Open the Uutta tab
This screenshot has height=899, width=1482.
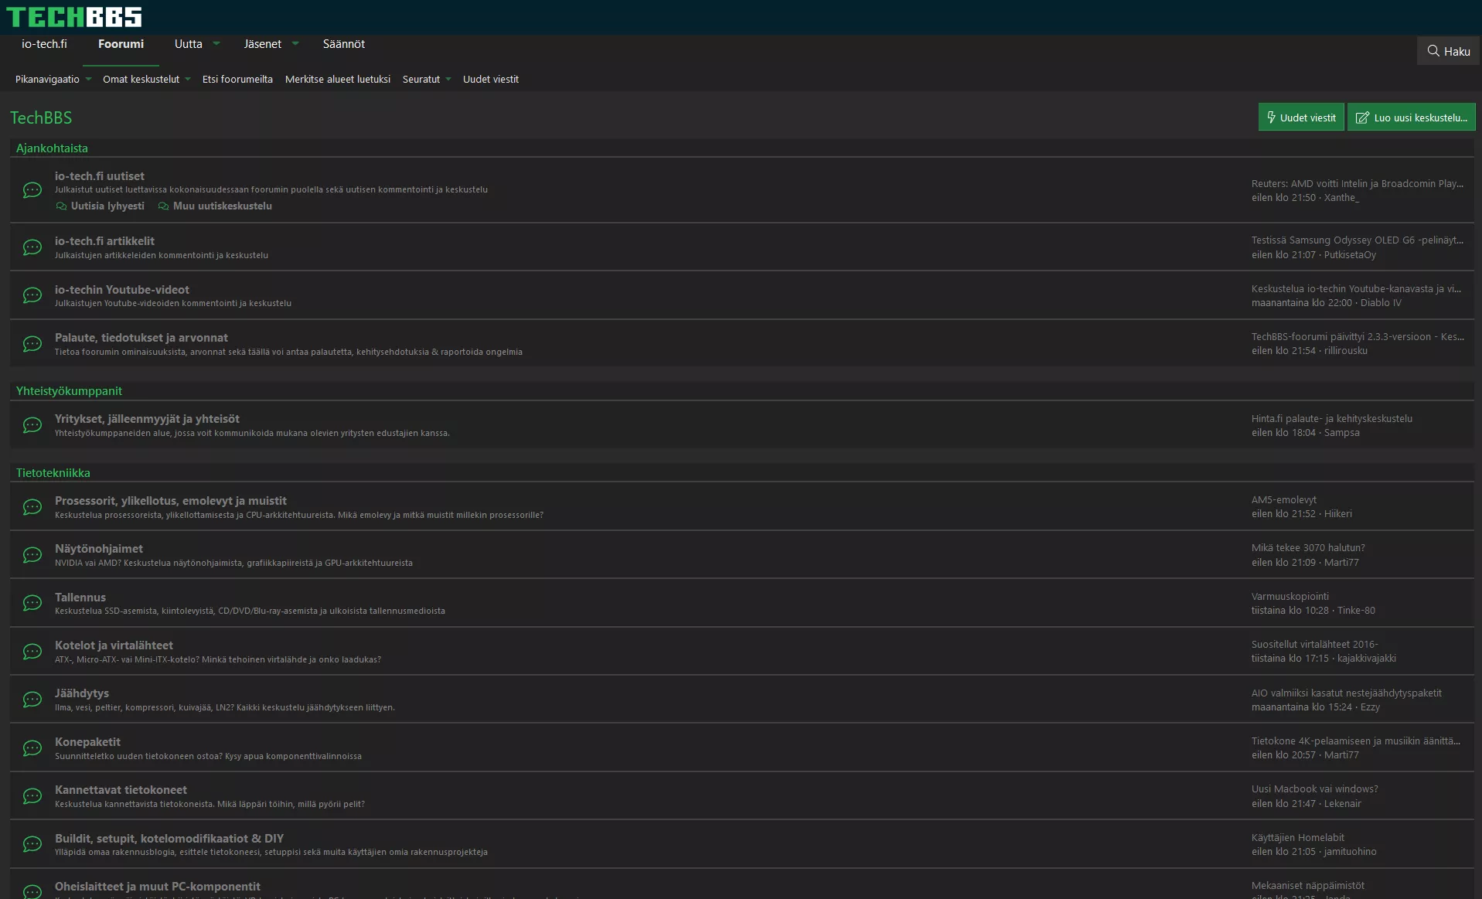coord(189,44)
